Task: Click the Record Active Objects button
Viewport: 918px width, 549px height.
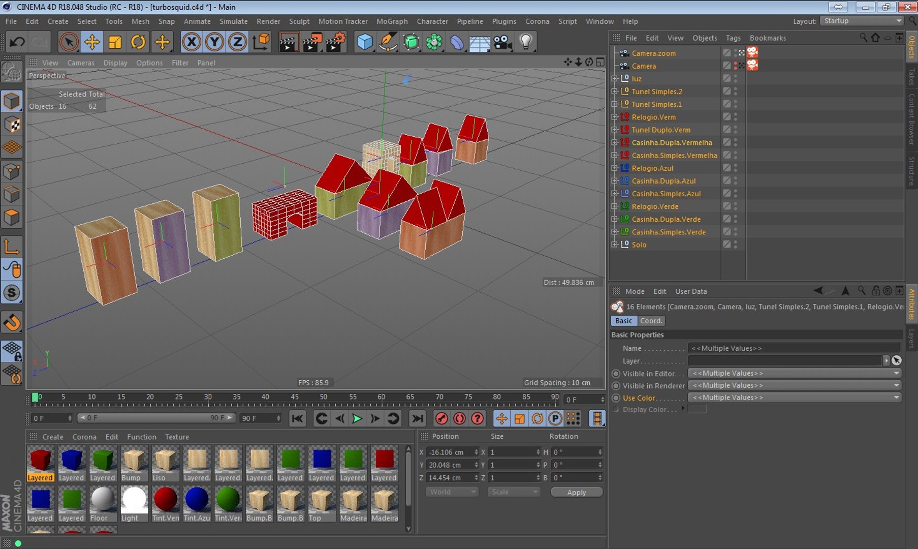Action: pos(441,418)
